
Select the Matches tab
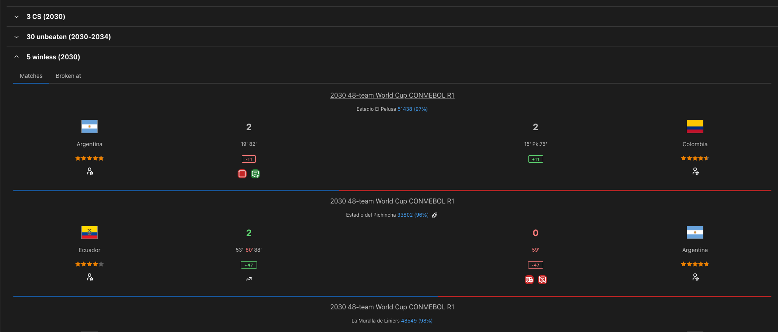[x=31, y=76]
